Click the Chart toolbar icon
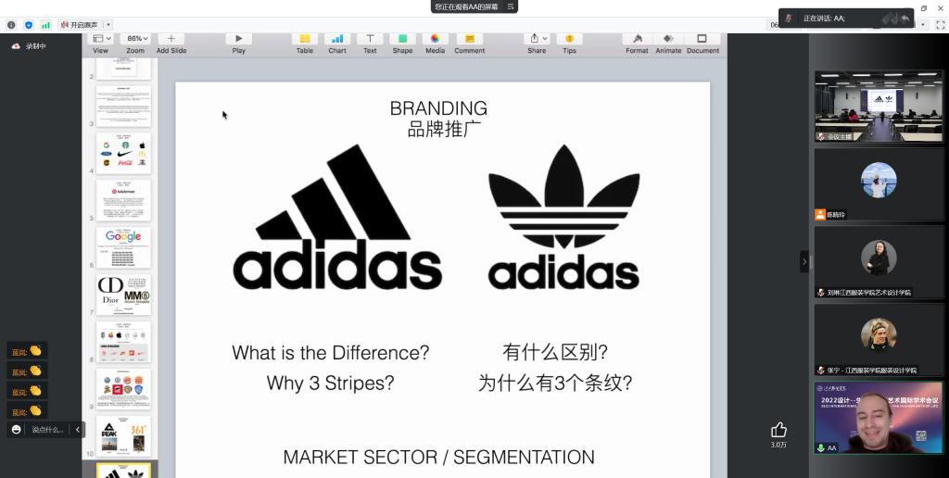This screenshot has height=478, width=949. pyautogui.click(x=337, y=39)
